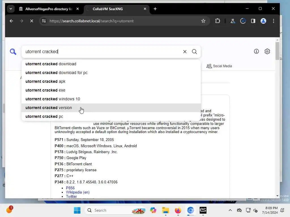The height and width of the screenshot is (217, 290).
Task: Select suggestion utorrent cracked version
Action: (x=111, y=108)
